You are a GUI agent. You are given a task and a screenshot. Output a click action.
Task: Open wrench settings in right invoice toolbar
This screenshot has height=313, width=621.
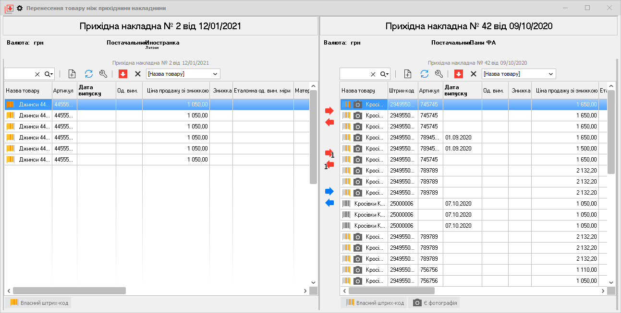pos(438,74)
